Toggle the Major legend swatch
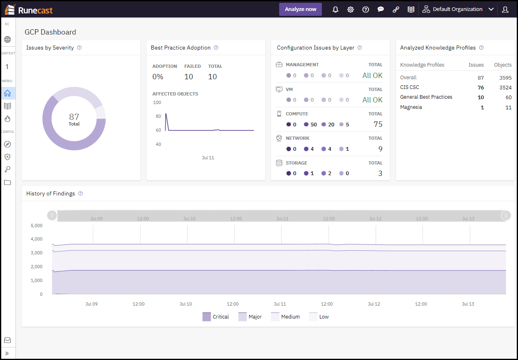The width and height of the screenshot is (518, 360). click(x=243, y=317)
